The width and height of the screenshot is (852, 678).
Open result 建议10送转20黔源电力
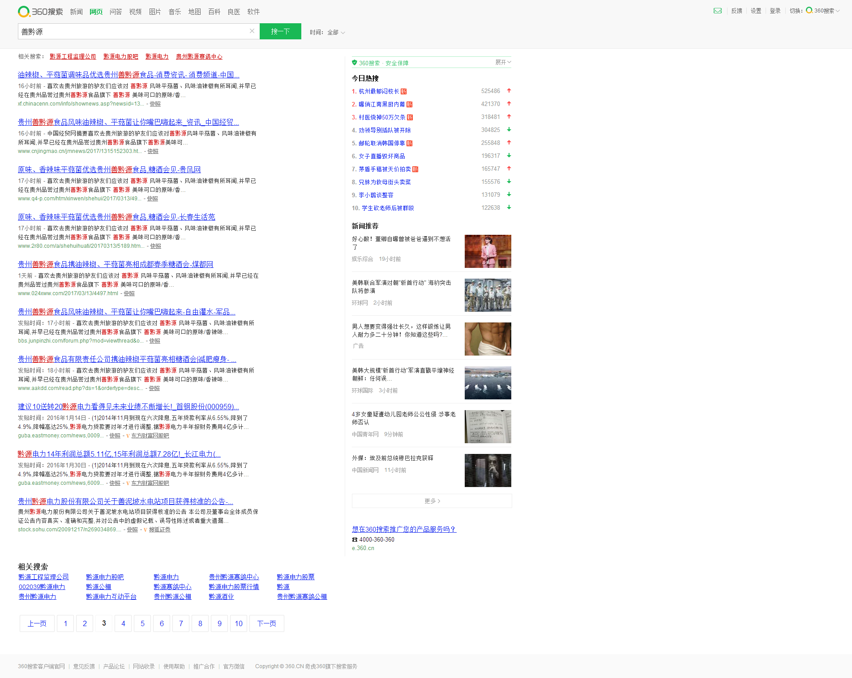[128, 407]
